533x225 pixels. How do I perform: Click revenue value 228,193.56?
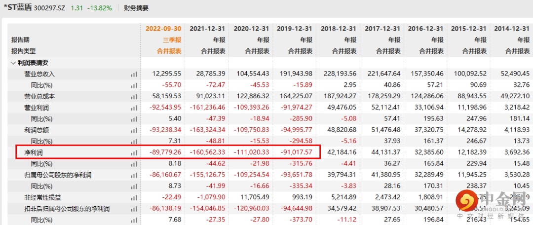pos(340,74)
